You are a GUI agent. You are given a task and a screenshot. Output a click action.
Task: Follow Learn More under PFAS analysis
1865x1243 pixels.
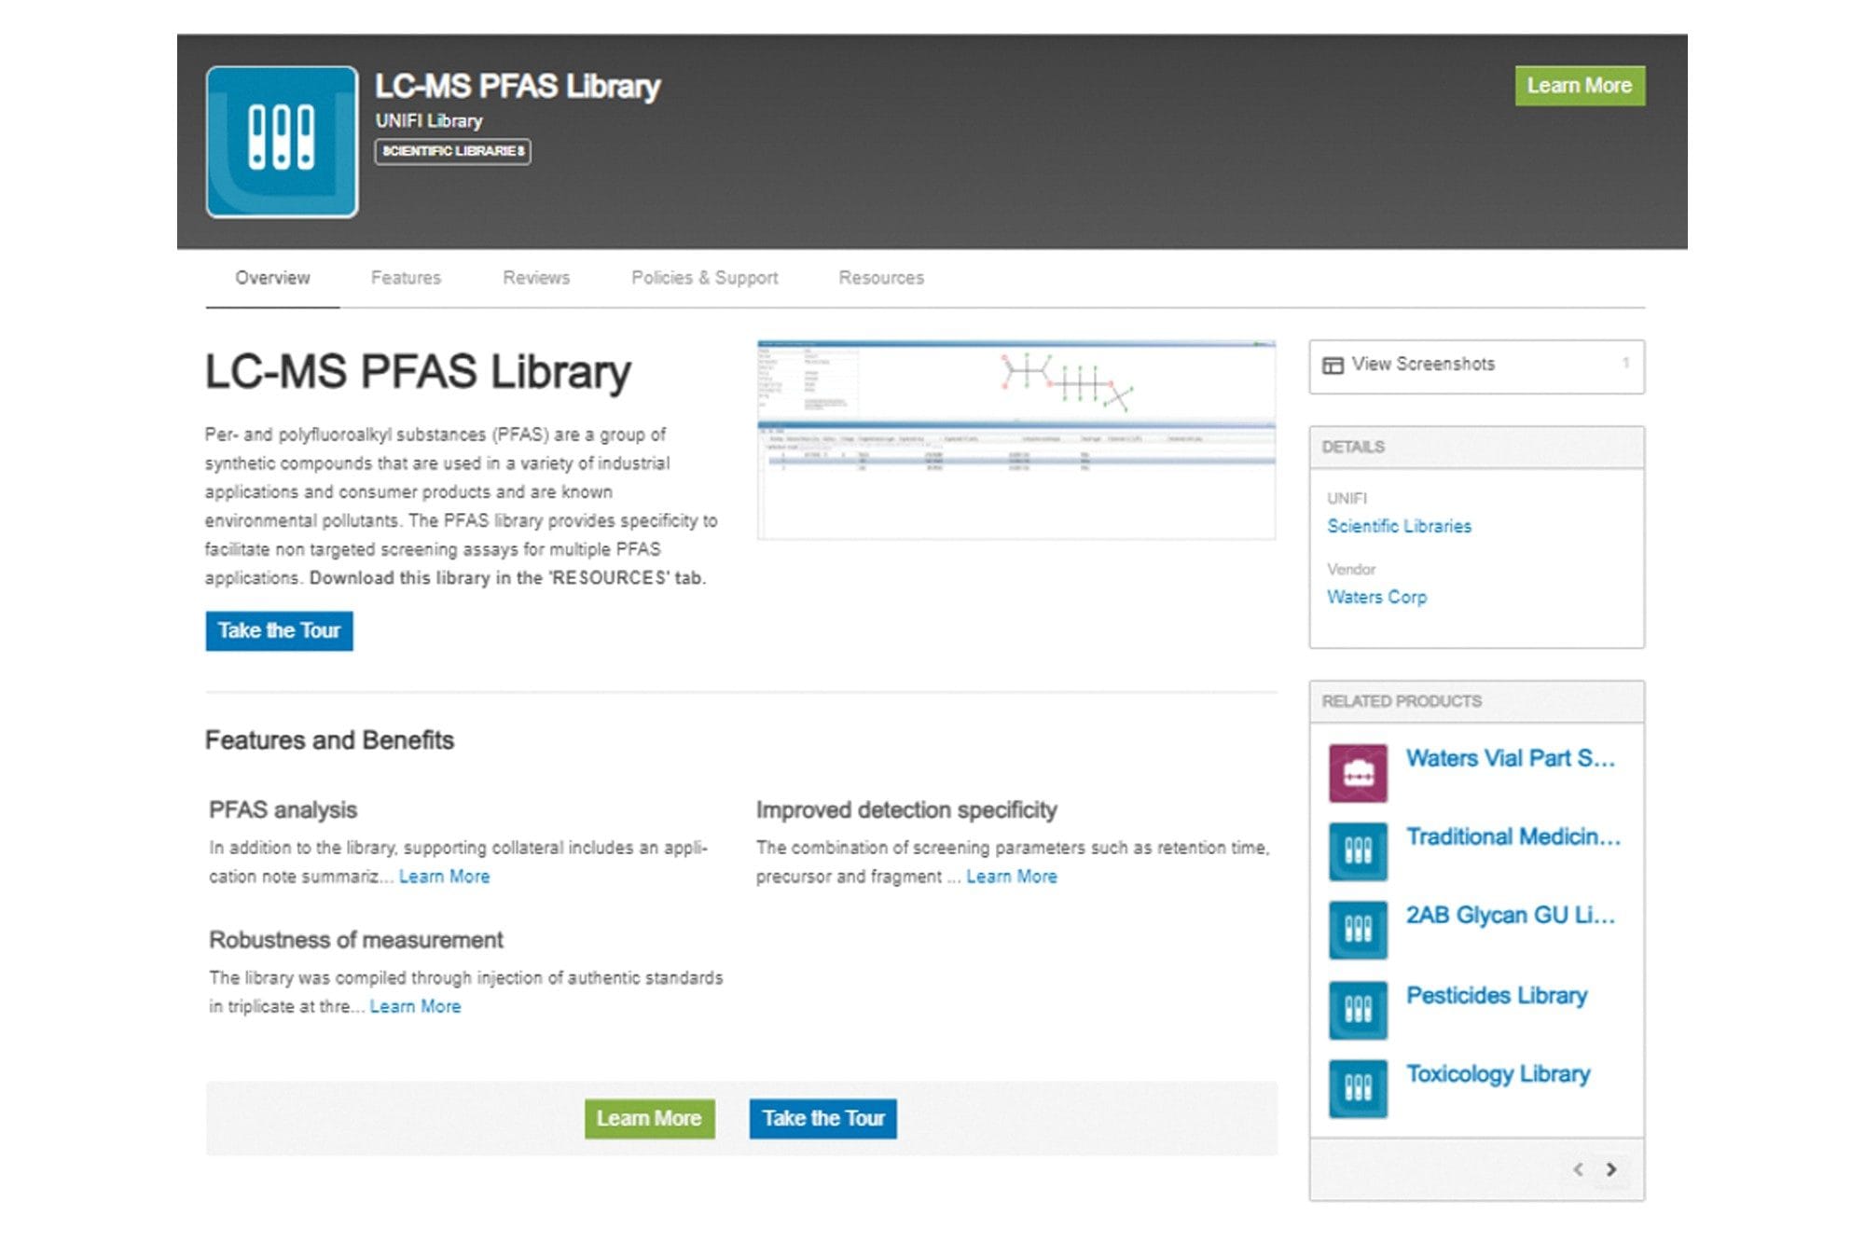click(444, 877)
